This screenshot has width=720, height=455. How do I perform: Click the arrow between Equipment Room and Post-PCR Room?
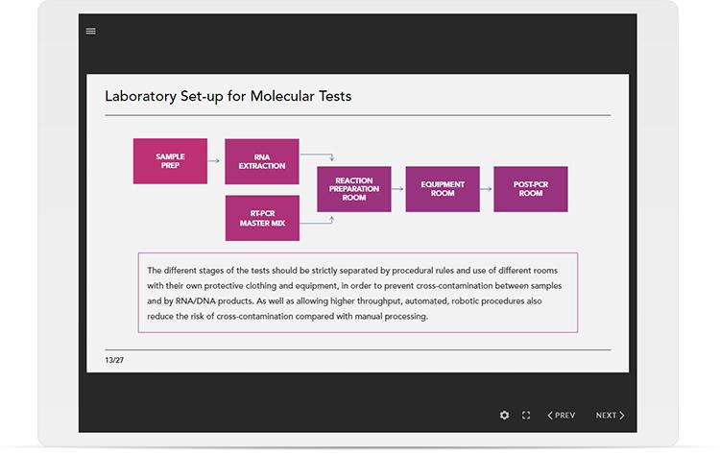coord(487,189)
